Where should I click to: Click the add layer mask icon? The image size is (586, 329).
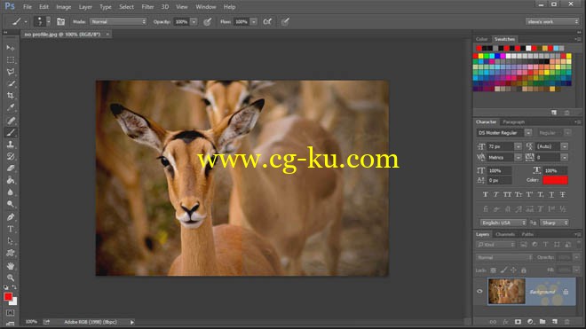(518, 322)
